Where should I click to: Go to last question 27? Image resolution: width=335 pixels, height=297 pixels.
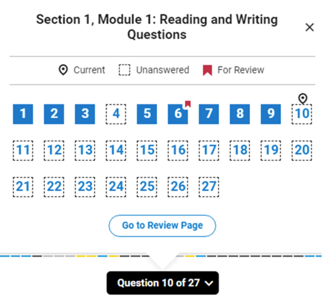pos(209,187)
